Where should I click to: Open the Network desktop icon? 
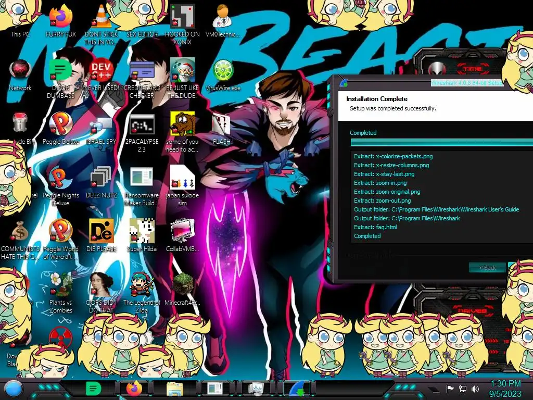[20, 71]
